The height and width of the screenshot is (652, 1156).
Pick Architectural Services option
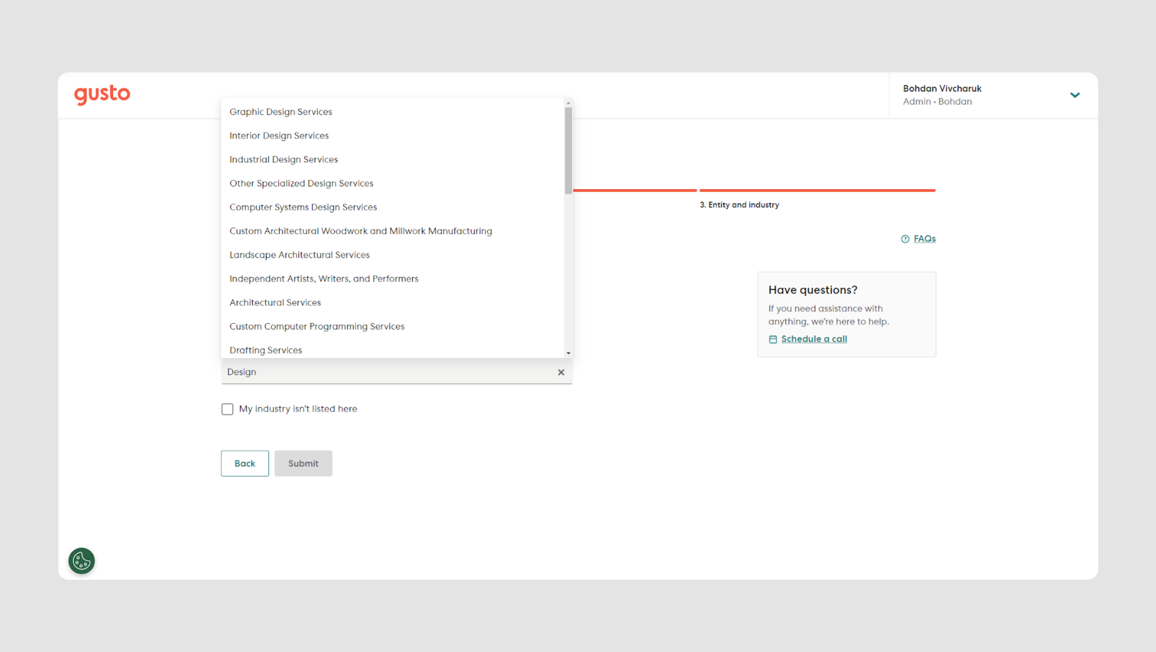pyautogui.click(x=392, y=303)
